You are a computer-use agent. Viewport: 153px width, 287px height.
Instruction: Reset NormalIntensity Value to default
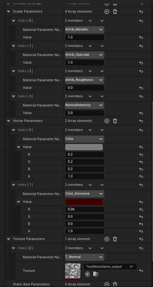tap(141, 113)
